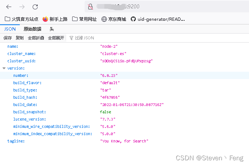Viewport: 249px width, 165px height.
Task: Select the "7.7.3" value
Action: pyautogui.click(x=108, y=119)
